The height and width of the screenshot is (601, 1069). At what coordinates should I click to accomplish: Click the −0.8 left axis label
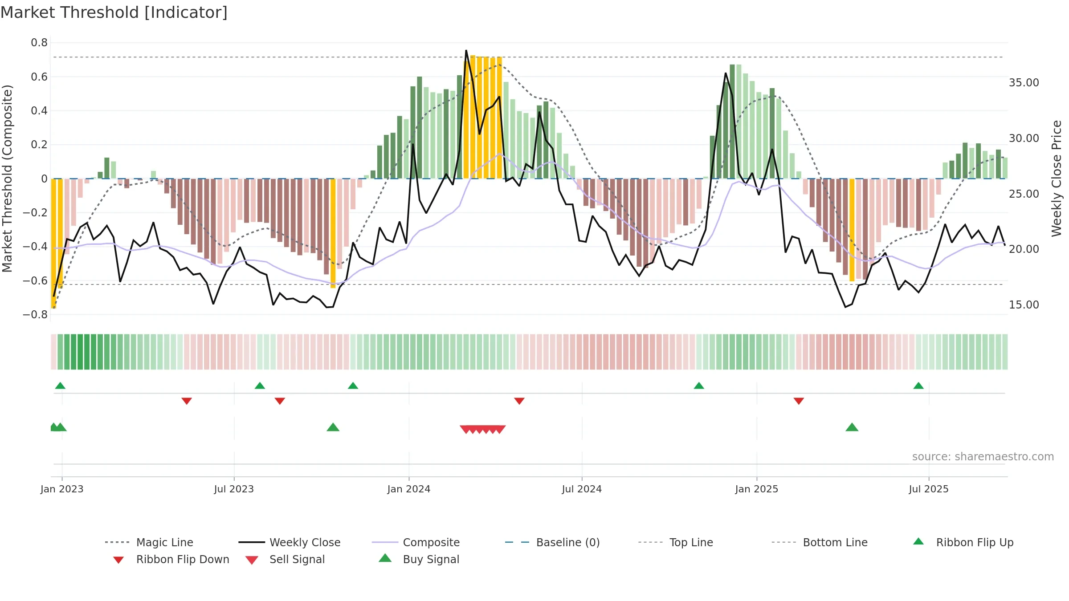point(35,315)
